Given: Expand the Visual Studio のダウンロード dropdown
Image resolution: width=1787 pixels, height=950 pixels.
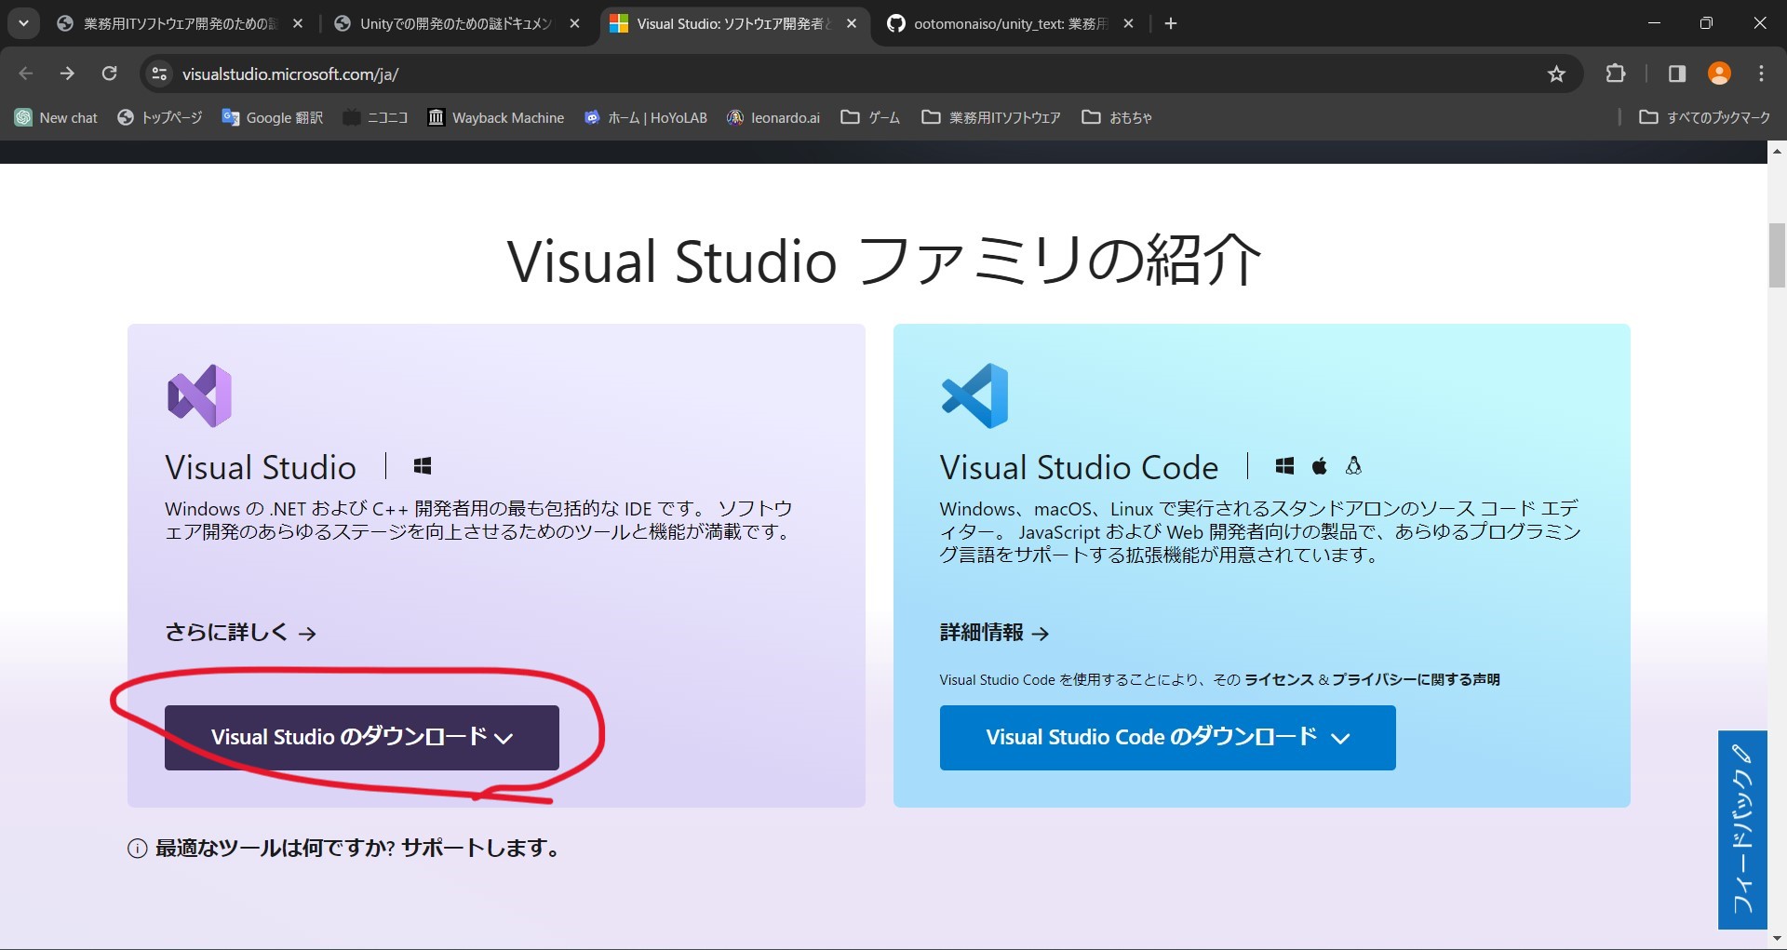Looking at the screenshot, I should coord(361,737).
